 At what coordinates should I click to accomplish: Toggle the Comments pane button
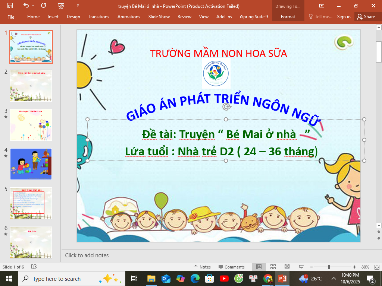(x=232, y=267)
